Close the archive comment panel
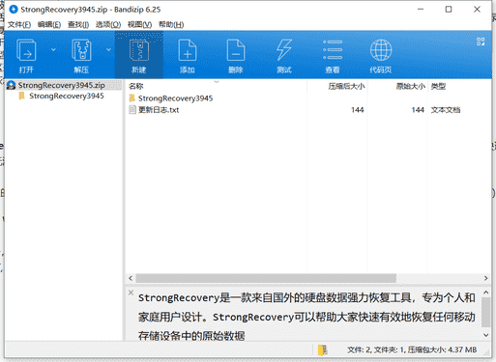The image size is (496, 362). (131, 292)
